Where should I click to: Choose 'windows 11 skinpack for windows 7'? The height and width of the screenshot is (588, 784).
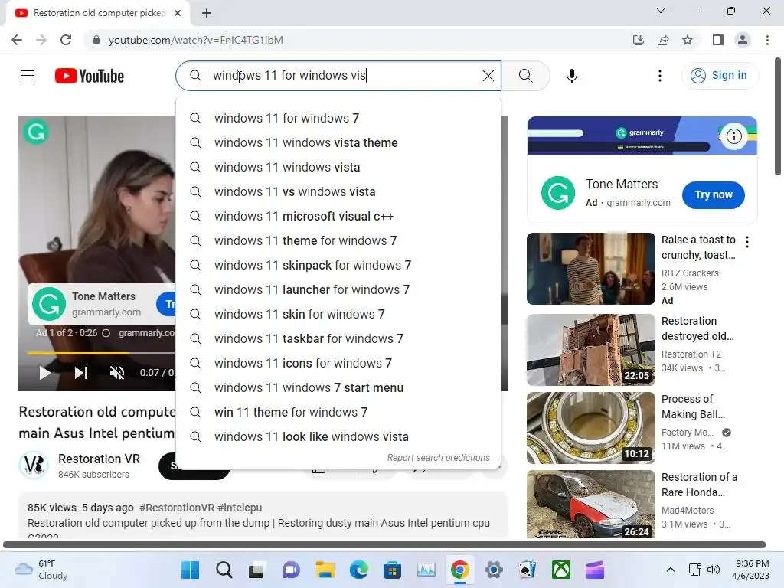click(338, 265)
